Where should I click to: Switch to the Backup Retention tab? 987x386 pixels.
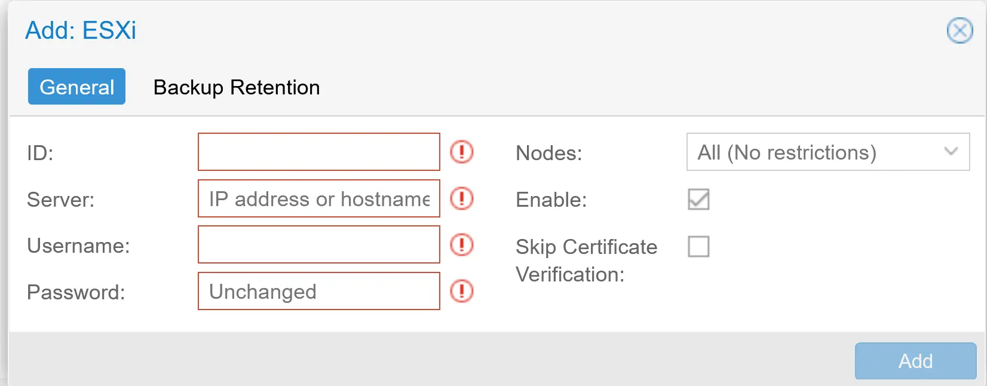pos(237,87)
